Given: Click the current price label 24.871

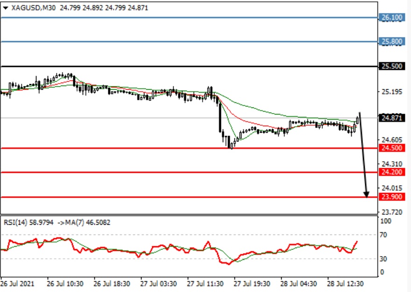Looking at the screenshot, I should coord(391,118).
